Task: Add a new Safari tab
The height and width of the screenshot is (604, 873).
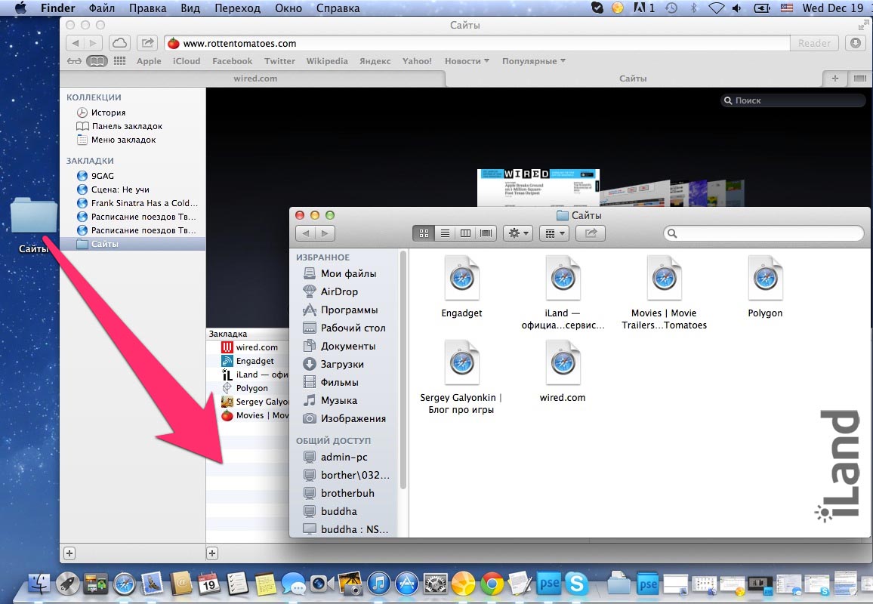Action: (x=834, y=79)
